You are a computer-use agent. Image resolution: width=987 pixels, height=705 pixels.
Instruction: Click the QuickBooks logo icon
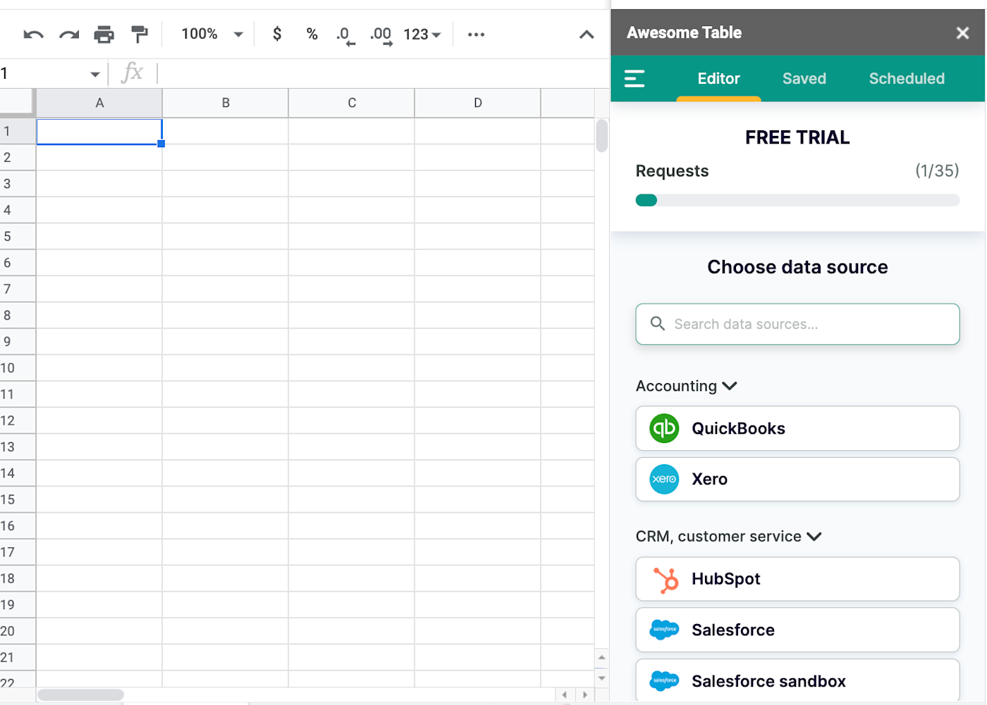(x=664, y=428)
